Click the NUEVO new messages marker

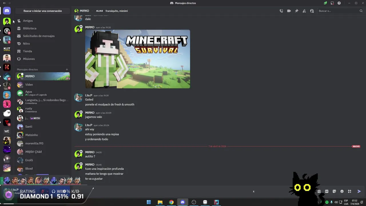tap(356, 146)
